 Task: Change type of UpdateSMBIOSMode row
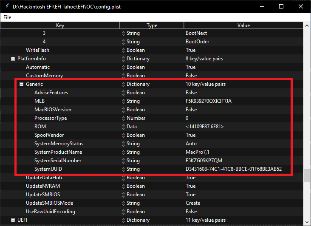(123, 203)
